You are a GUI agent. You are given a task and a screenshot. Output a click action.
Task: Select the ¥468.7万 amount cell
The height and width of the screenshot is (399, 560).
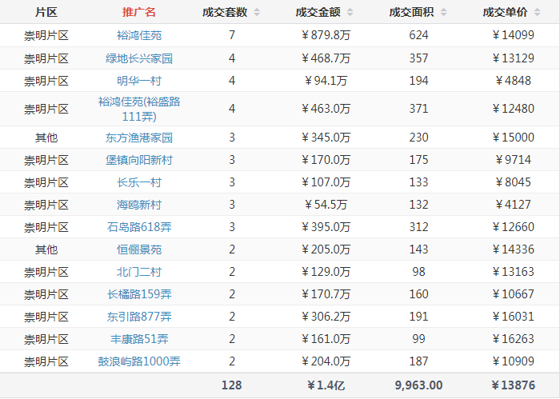[x=326, y=58]
